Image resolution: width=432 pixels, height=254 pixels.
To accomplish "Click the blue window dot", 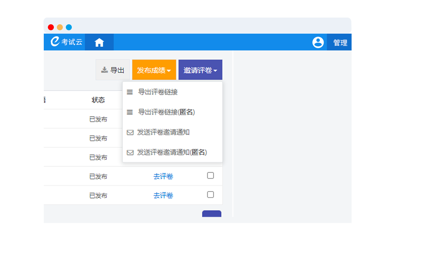I will tap(69, 27).
